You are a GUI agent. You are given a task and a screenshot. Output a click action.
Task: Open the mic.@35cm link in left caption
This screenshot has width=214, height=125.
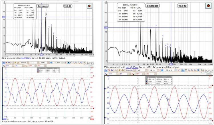pyautogui.click(x=26, y=58)
